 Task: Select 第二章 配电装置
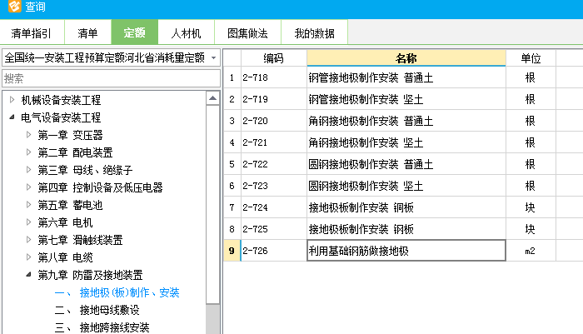point(75,152)
